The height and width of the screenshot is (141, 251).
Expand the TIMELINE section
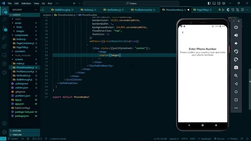24,135
